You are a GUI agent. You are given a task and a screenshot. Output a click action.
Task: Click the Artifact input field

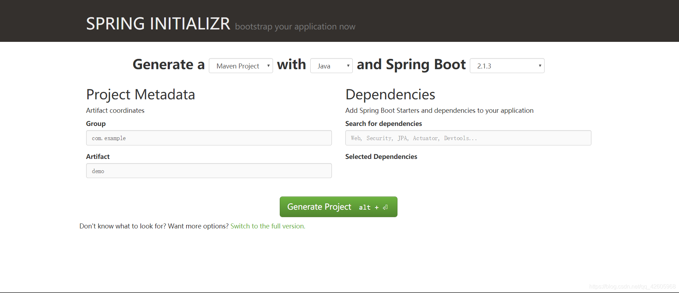click(209, 171)
